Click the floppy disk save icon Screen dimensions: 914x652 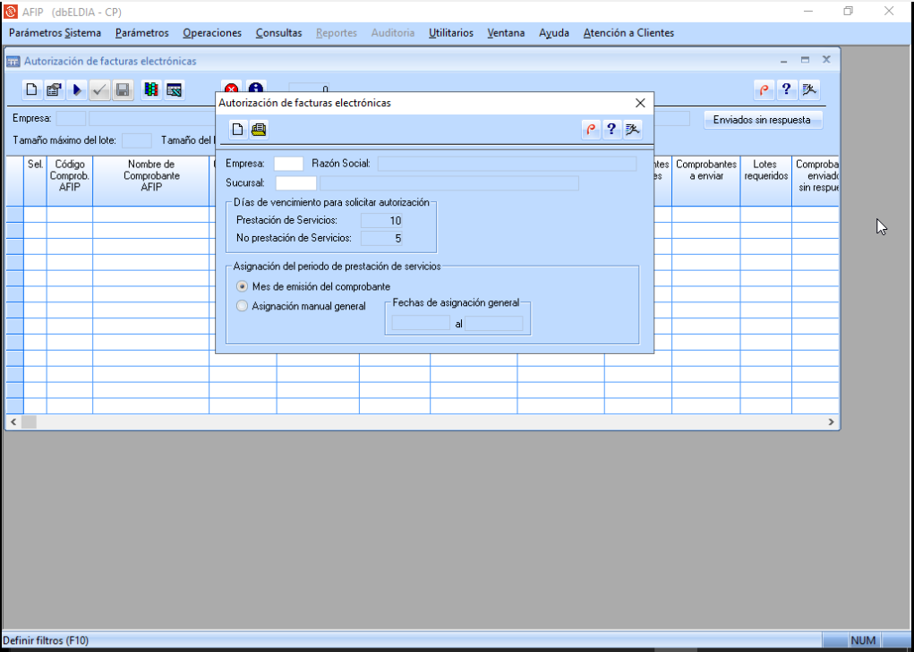pyautogui.click(x=124, y=90)
